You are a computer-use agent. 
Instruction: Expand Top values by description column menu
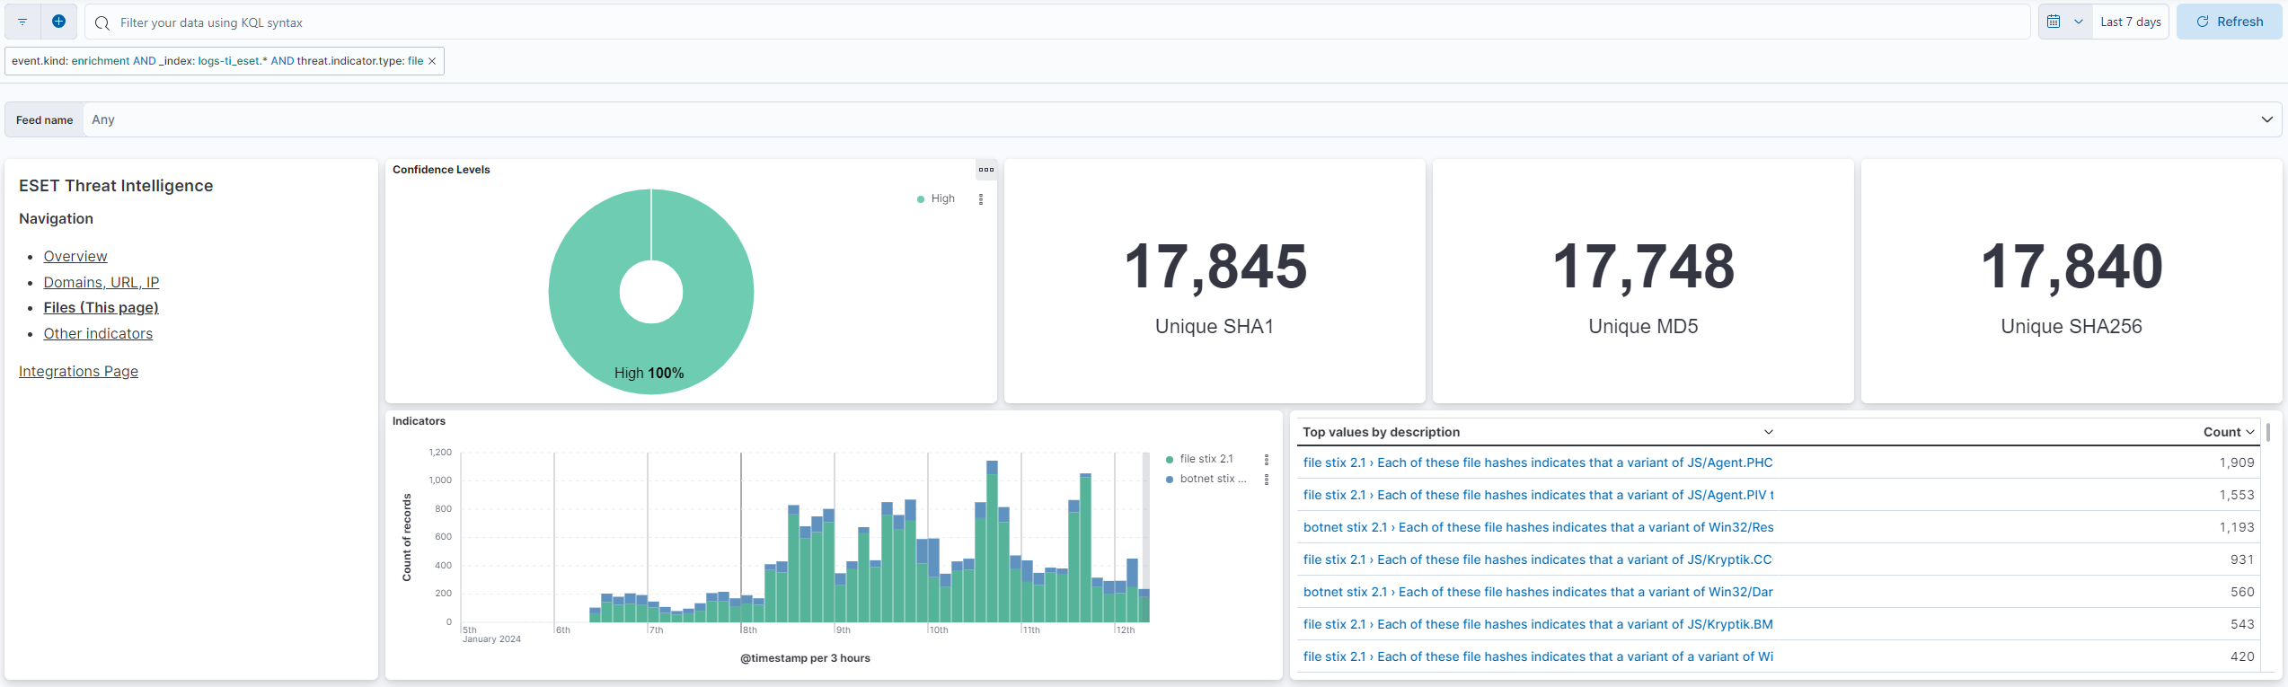[1768, 432]
